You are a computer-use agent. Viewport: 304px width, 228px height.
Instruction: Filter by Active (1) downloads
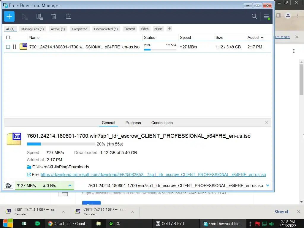[58, 29]
